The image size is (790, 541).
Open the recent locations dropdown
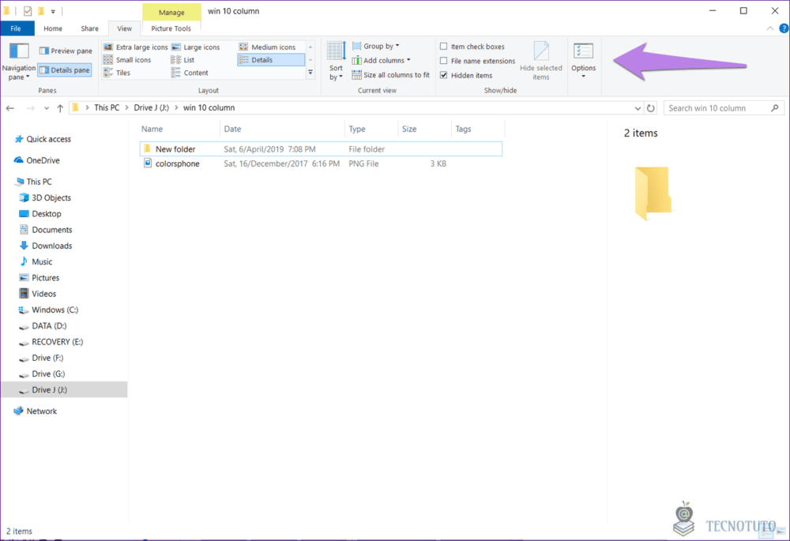[47, 108]
